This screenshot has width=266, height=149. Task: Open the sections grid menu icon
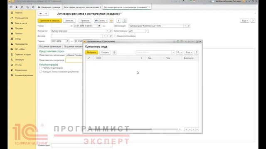click(11, 7)
